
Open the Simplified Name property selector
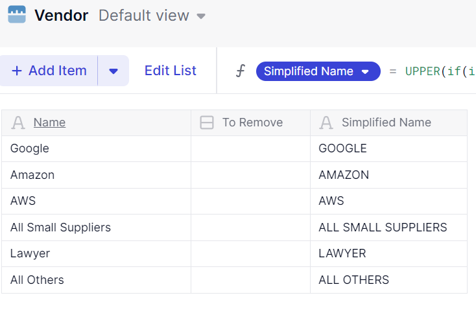(x=318, y=71)
